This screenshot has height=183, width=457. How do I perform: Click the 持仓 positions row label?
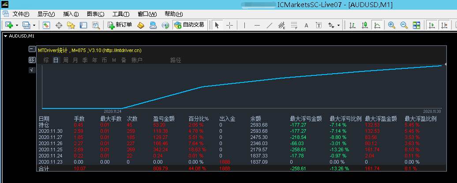(44, 125)
